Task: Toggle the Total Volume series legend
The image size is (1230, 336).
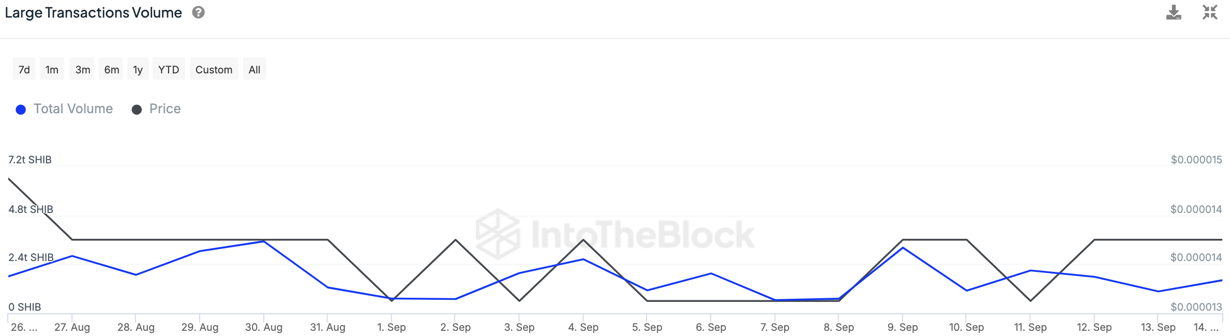Action: pos(73,109)
